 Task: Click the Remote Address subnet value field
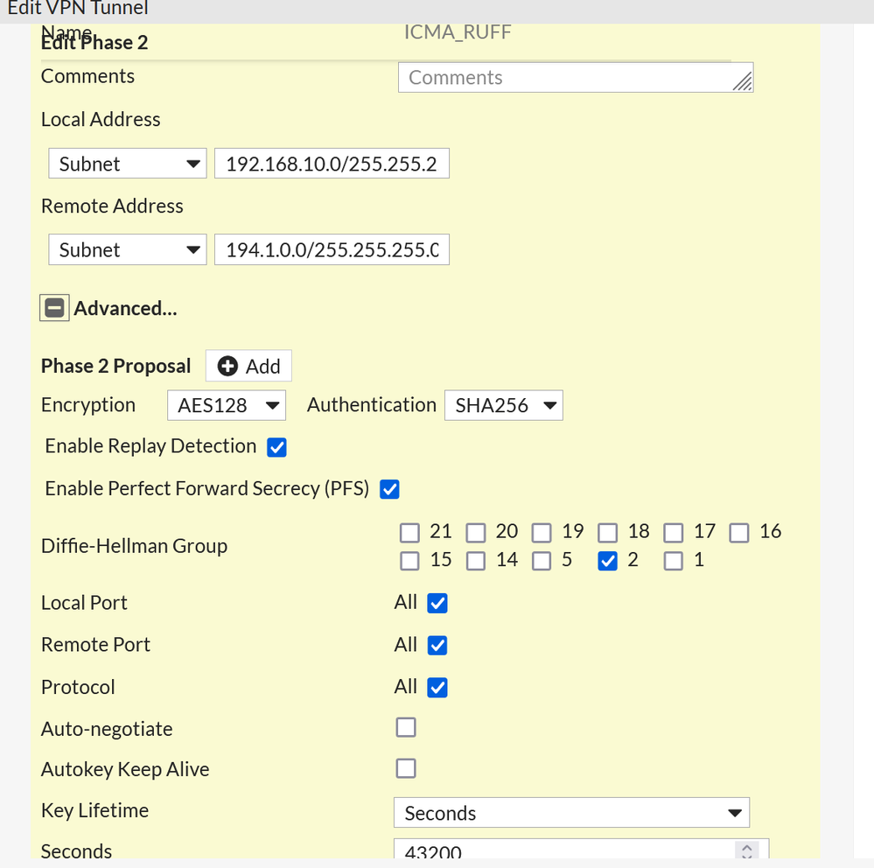(x=332, y=249)
